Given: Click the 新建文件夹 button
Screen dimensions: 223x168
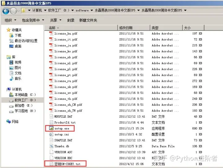Looking at the screenshot, I should 88,20.
